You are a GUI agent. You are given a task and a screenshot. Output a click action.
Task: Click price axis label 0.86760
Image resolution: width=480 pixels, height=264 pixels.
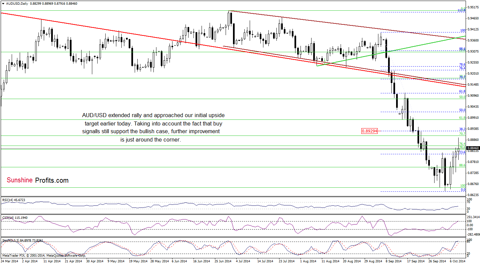coord(473,184)
